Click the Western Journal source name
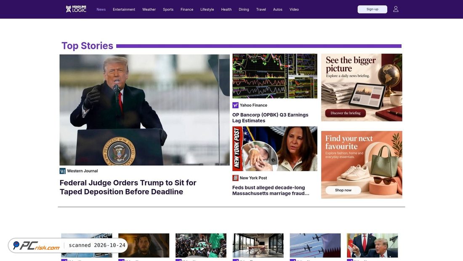This screenshot has width=463, height=261. pyautogui.click(x=82, y=171)
